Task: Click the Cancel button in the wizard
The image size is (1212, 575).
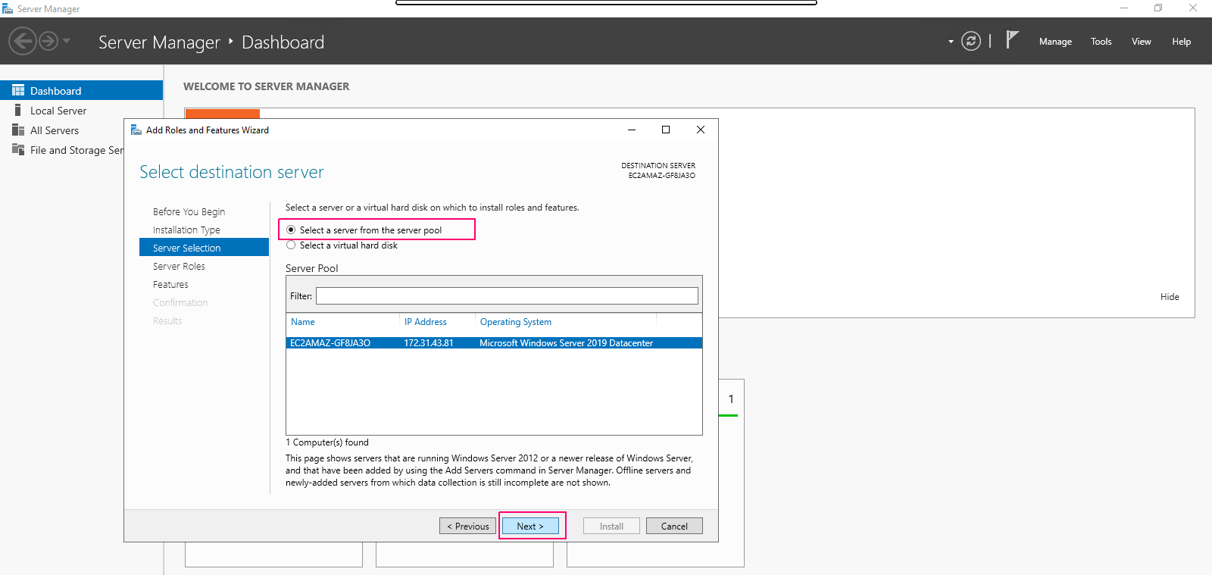Action: tap(674, 526)
